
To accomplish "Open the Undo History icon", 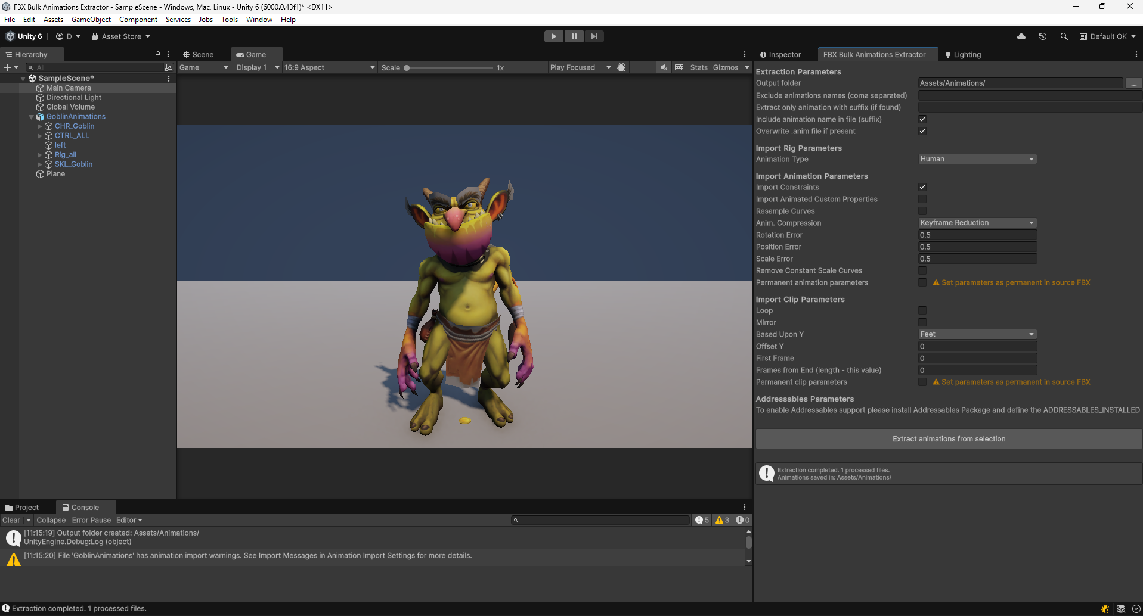I will point(1042,36).
